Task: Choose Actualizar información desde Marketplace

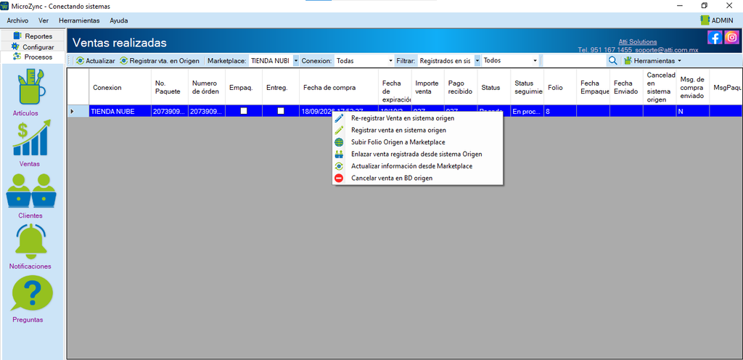Action: tap(417, 166)
